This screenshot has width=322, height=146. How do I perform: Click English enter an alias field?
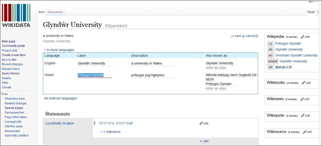click(x=217, y=68)
